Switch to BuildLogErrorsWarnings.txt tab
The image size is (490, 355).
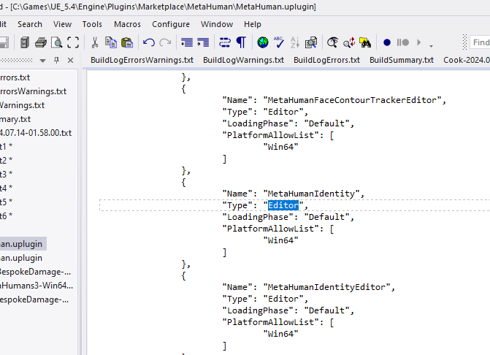coord(142,60)
